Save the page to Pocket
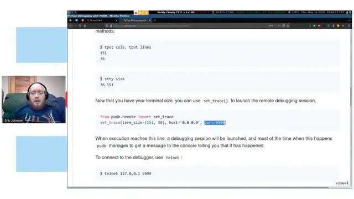The height and width of the screenshot is (199, 354). coord(284,26)
